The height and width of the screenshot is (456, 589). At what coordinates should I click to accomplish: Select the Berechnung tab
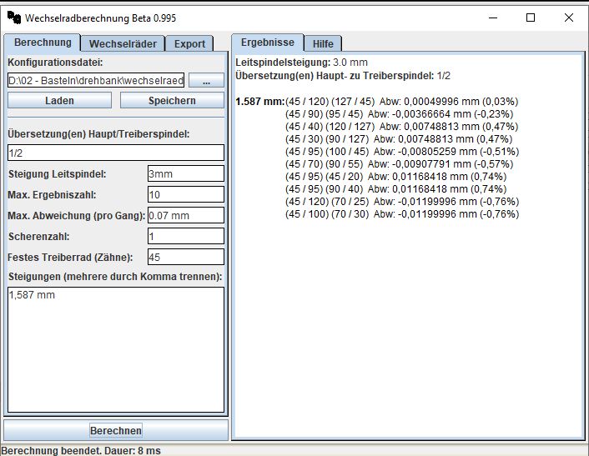click(43, 43)
